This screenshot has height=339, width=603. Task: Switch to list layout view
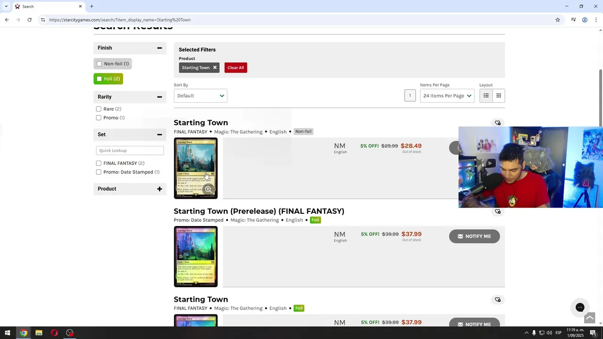(486, 96)
